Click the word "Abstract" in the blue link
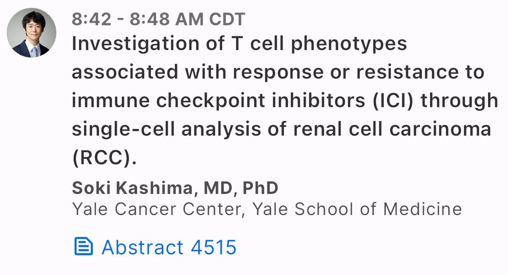Viewport: 508px width, 275px height. (143, 248)
